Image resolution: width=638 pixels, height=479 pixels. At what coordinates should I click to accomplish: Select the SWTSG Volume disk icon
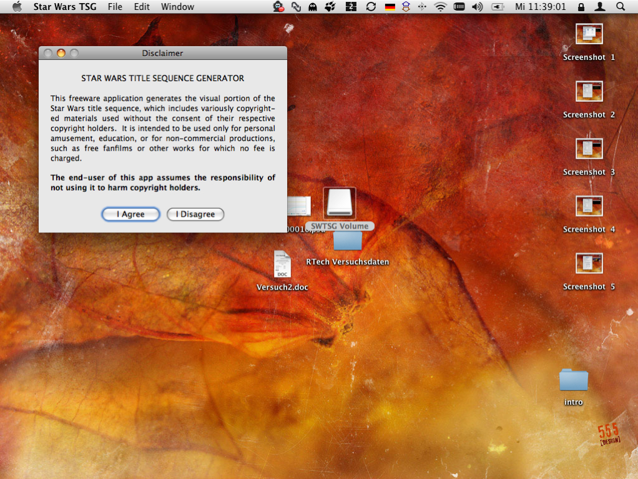click(x=340, y=203)
